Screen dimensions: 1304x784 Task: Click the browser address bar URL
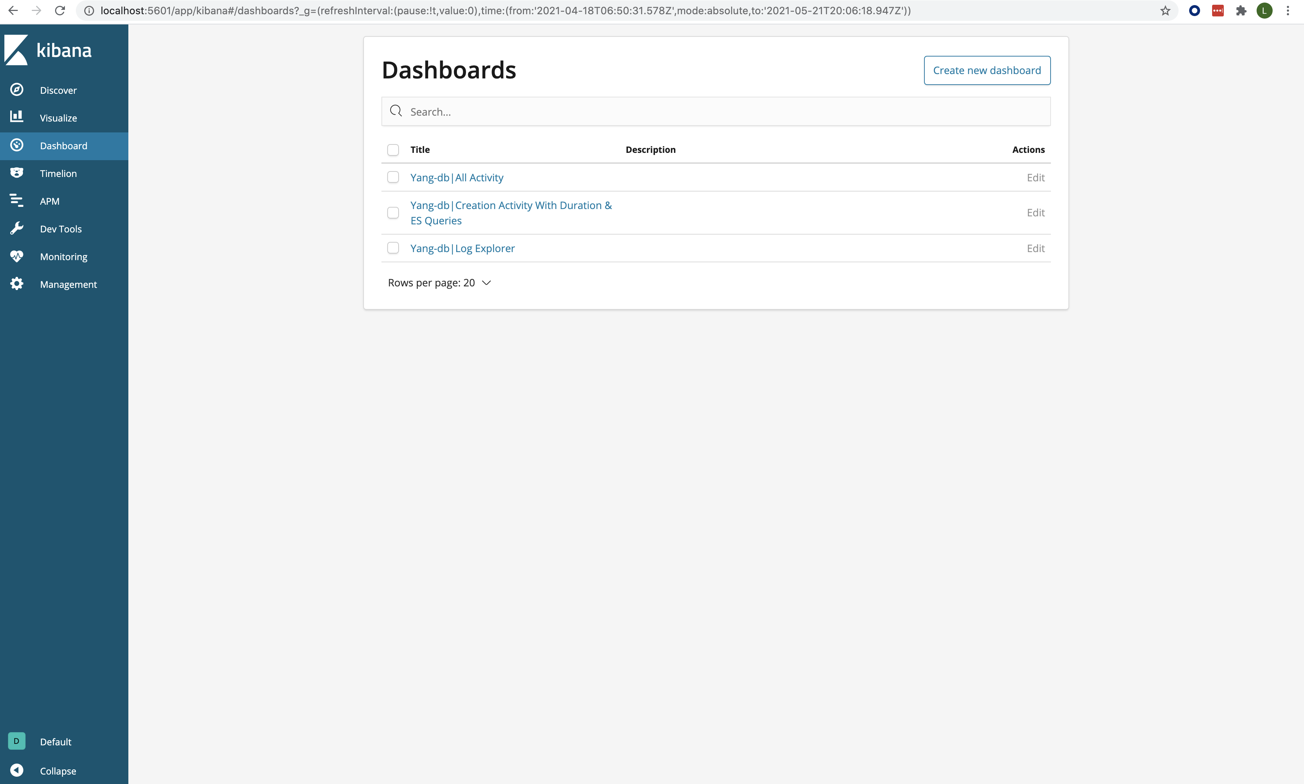[505, 11]
